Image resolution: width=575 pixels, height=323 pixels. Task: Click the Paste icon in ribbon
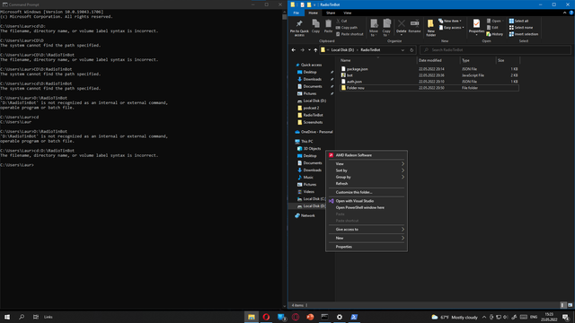[328, 26]
